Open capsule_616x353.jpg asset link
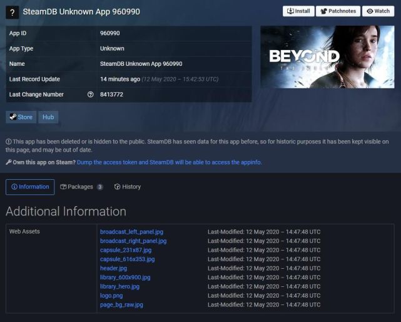 click(x=128, y=259)
